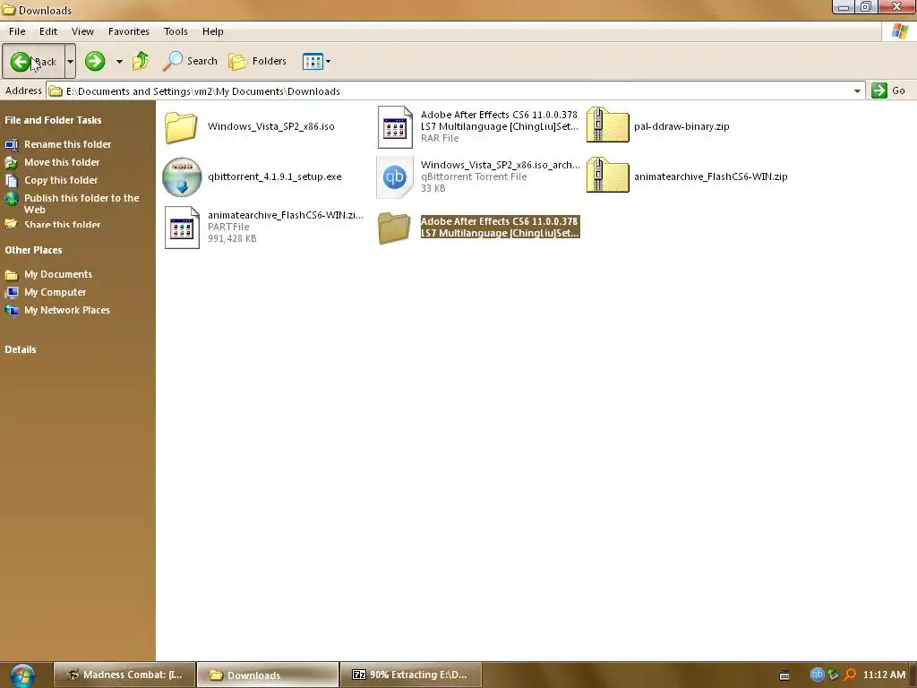Click the orange magnifier tray icon
The width and height of the screenshot is (917, 688).
click(850, 675)
